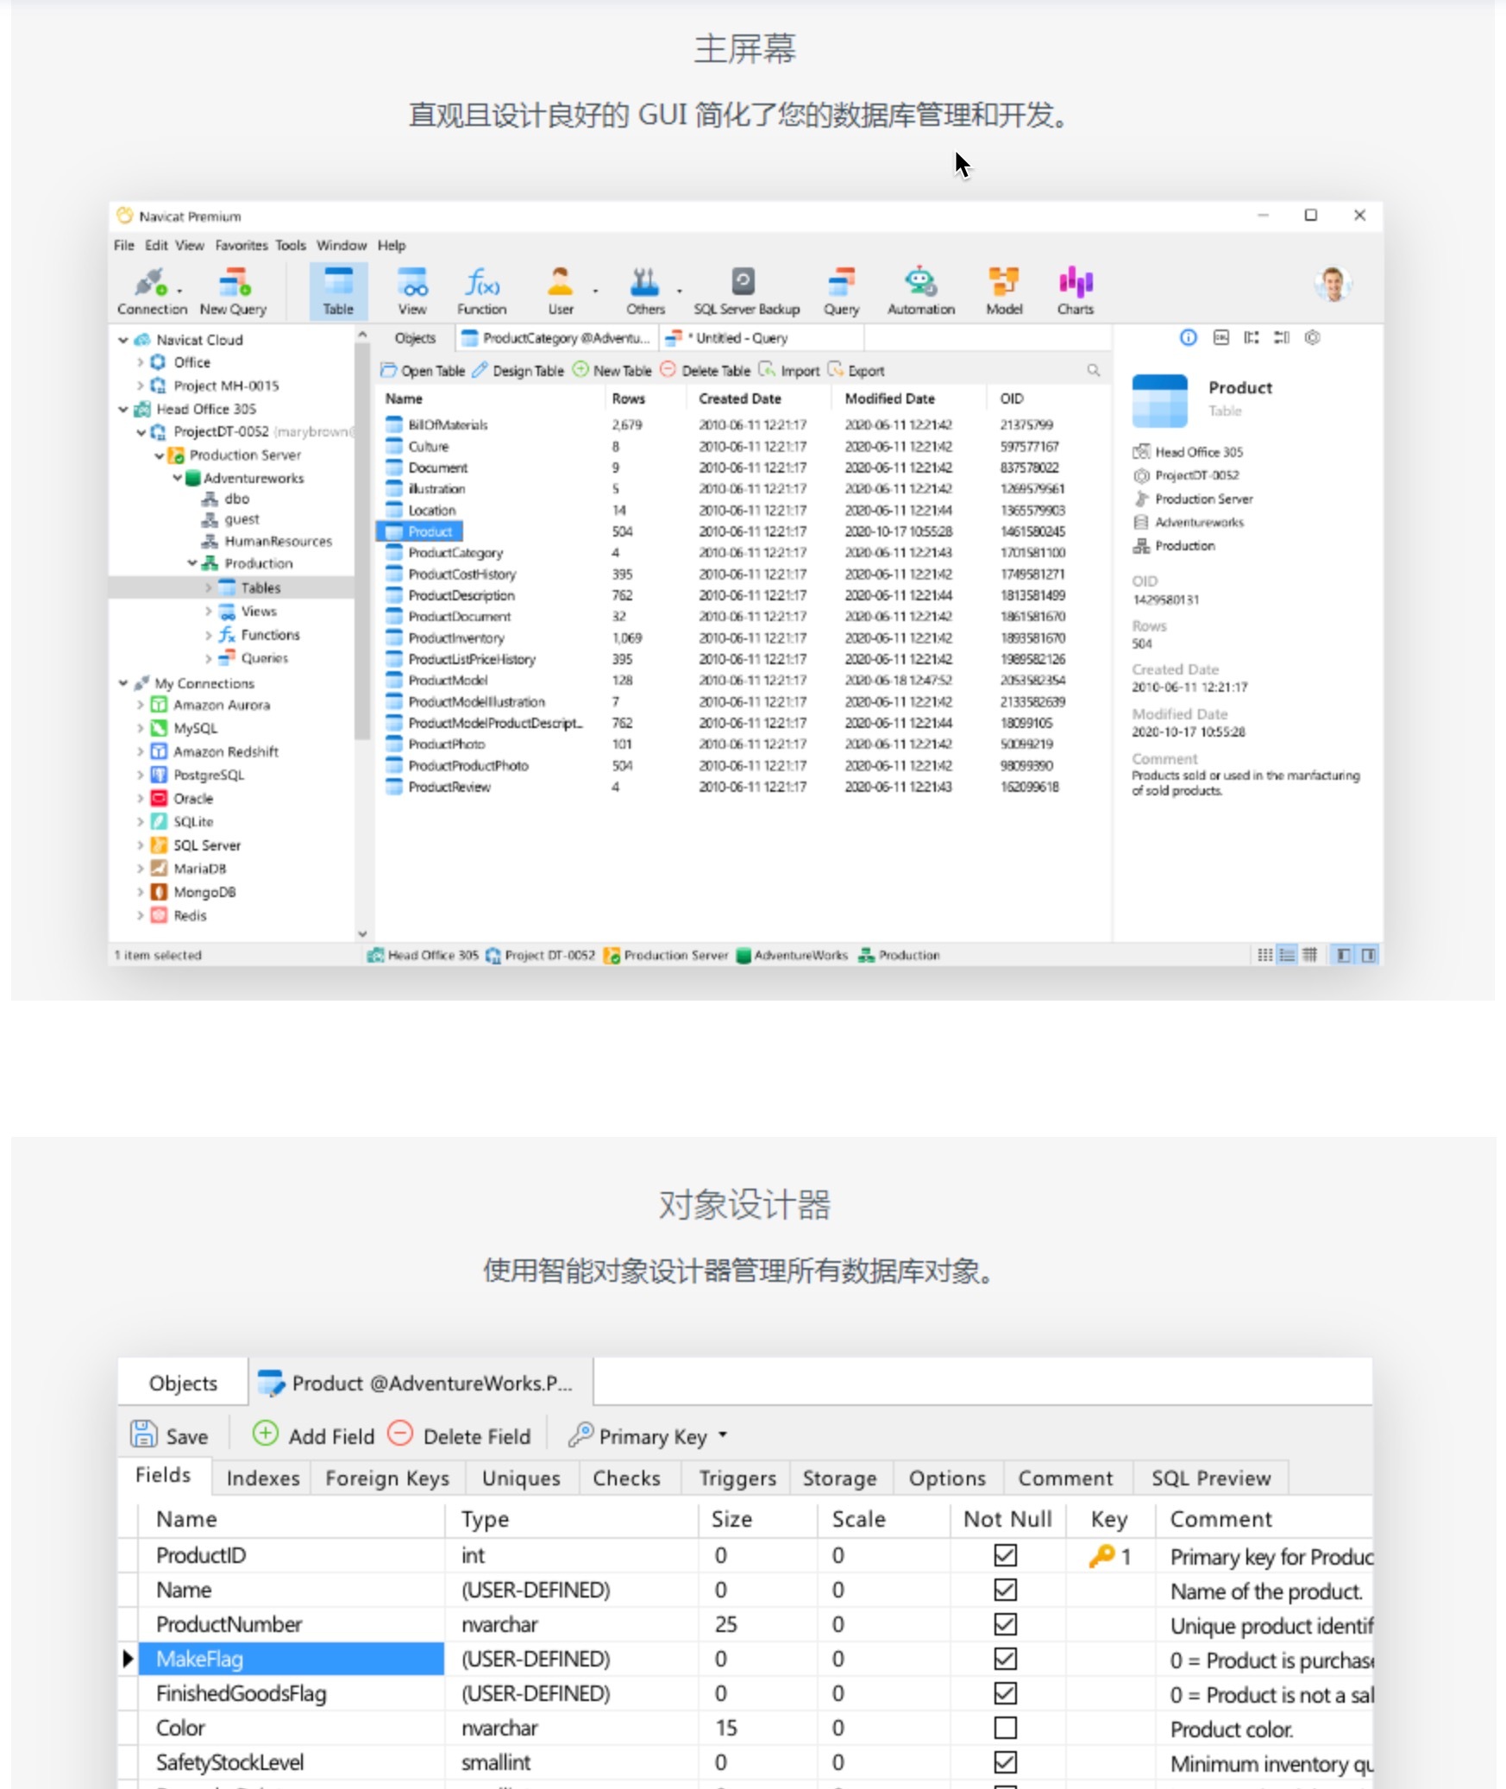
Task: Open the User toolbar icon
Action: [561, 291]
